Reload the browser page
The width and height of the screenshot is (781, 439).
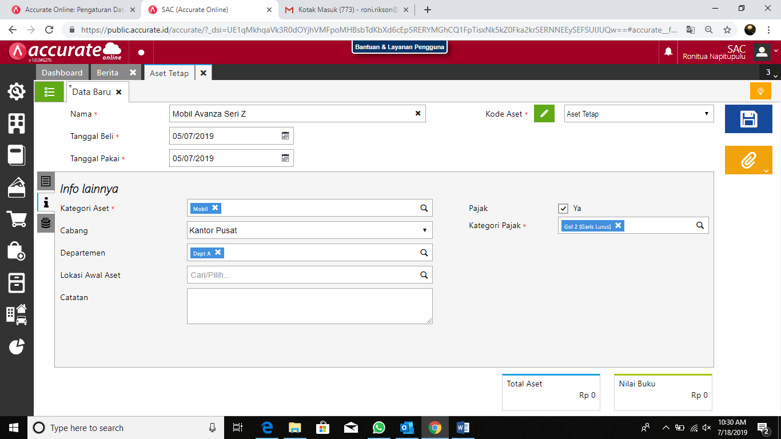tap(49, 30)
